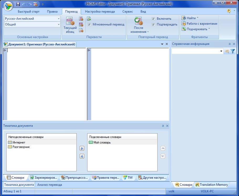
Task: Select the Документ1: Оригинал document tab
Action: 40,44
